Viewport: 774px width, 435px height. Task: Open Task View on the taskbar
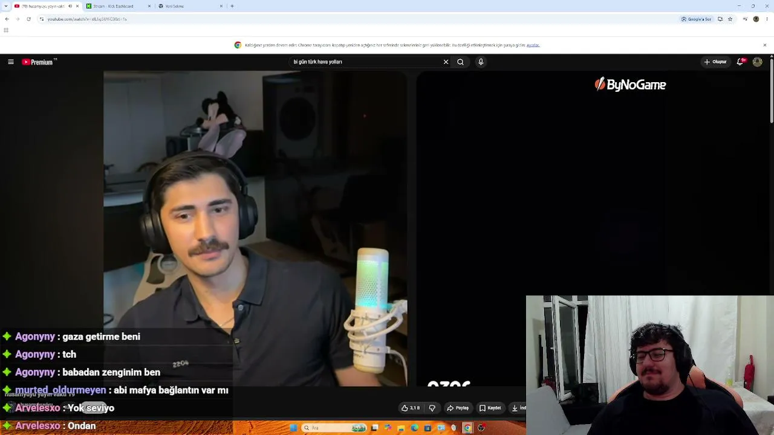click(x=375, y=428)
